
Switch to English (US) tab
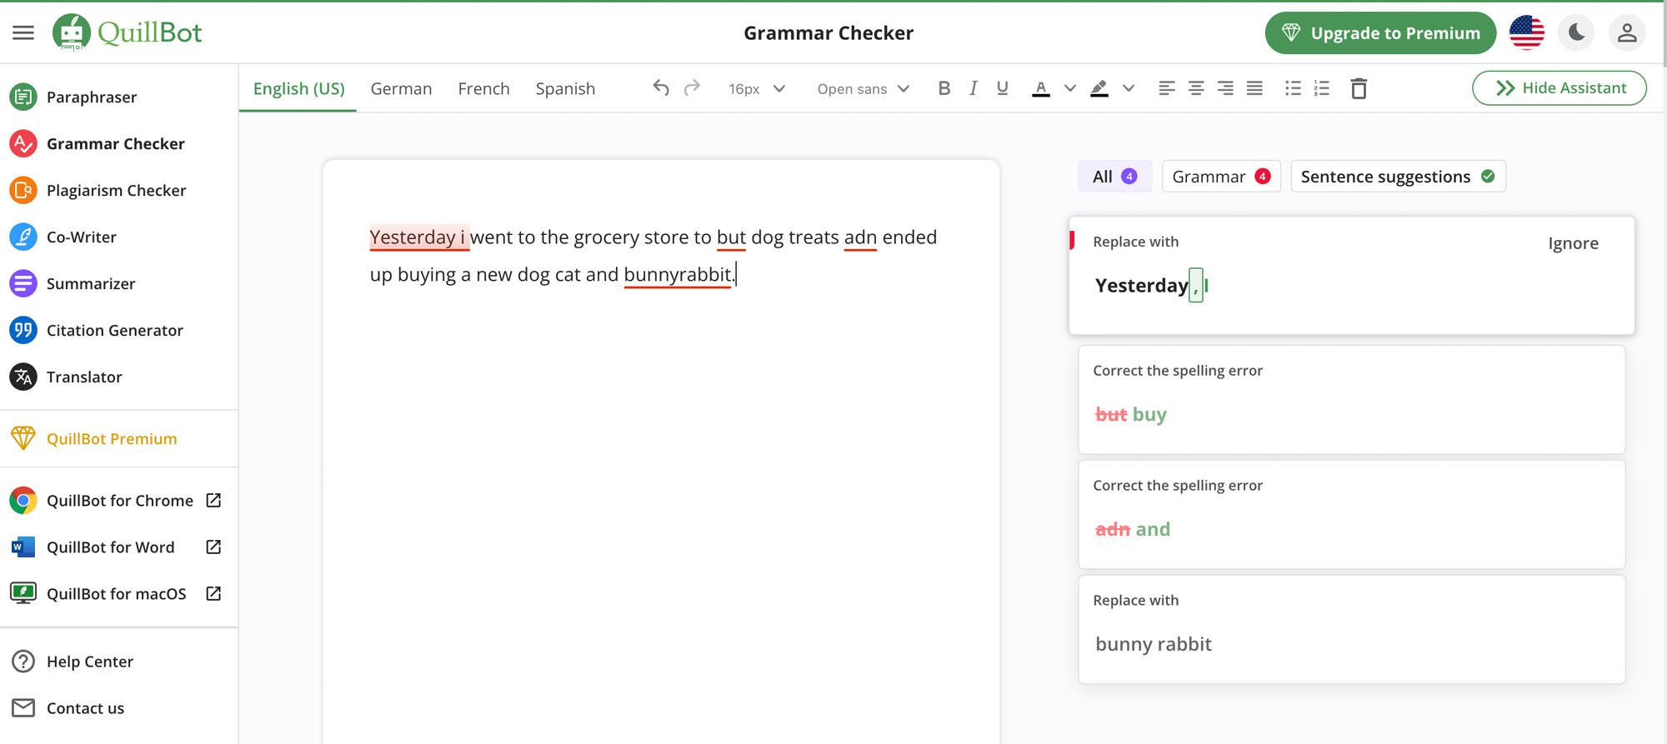point(298,88)
